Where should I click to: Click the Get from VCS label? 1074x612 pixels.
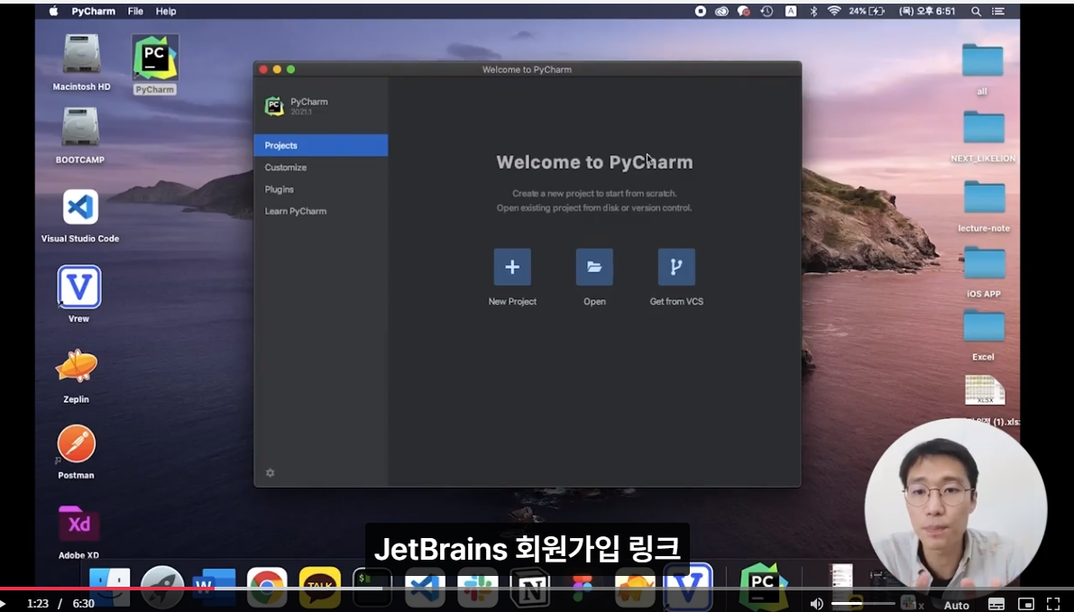676,301
